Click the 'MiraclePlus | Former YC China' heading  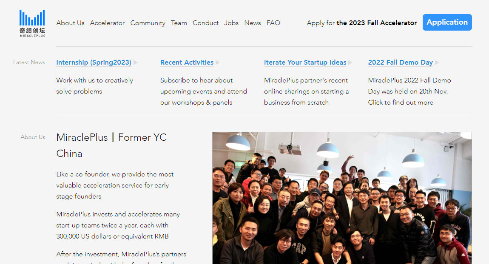coord(112,145)
